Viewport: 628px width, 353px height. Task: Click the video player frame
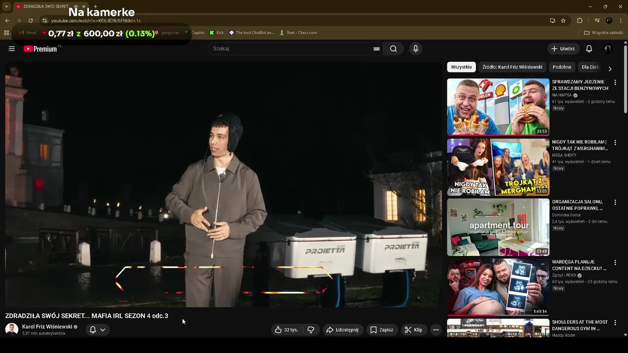pyautogui.click(x=223, y=184)
